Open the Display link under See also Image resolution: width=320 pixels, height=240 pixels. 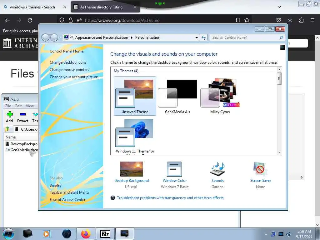(x=56, y=185)
